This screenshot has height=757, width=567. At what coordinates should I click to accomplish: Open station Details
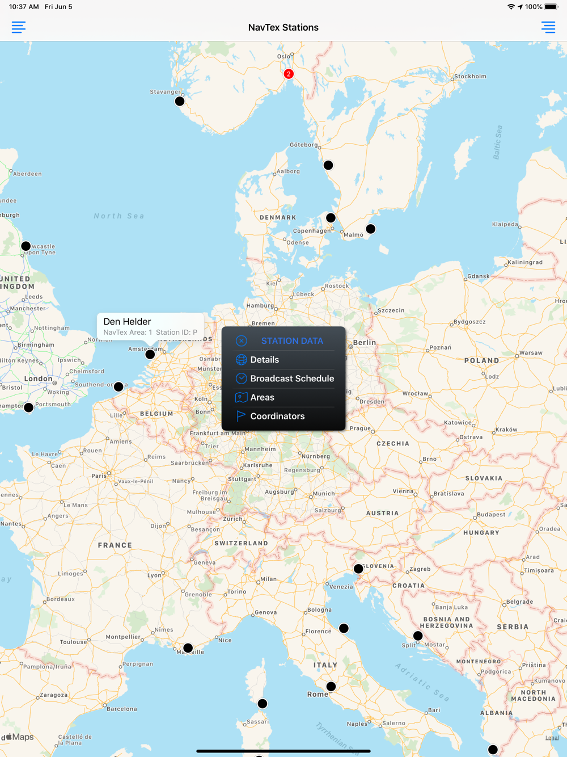[x=283, y=360]
